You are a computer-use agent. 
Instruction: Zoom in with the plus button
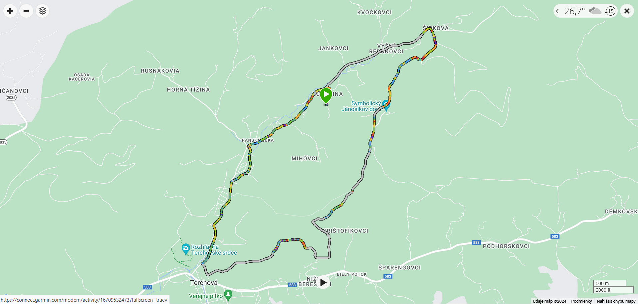tap(10, 11)
